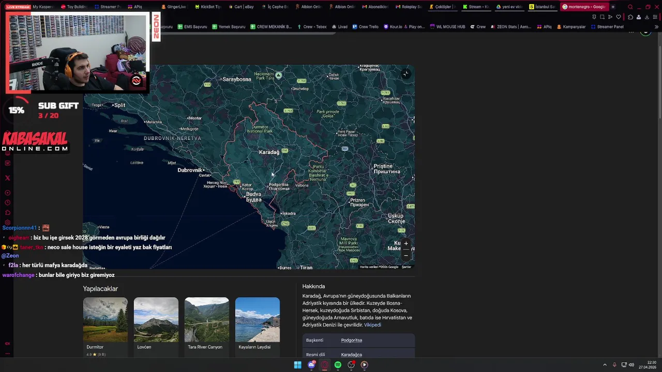Open the Tara River Canyon thumbnail

[207, 319]
